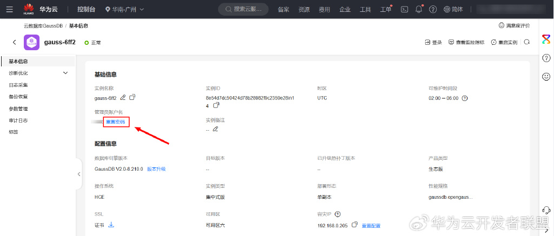
Task: Launch the CloudShell terminal icon
Action: (405, 10)
